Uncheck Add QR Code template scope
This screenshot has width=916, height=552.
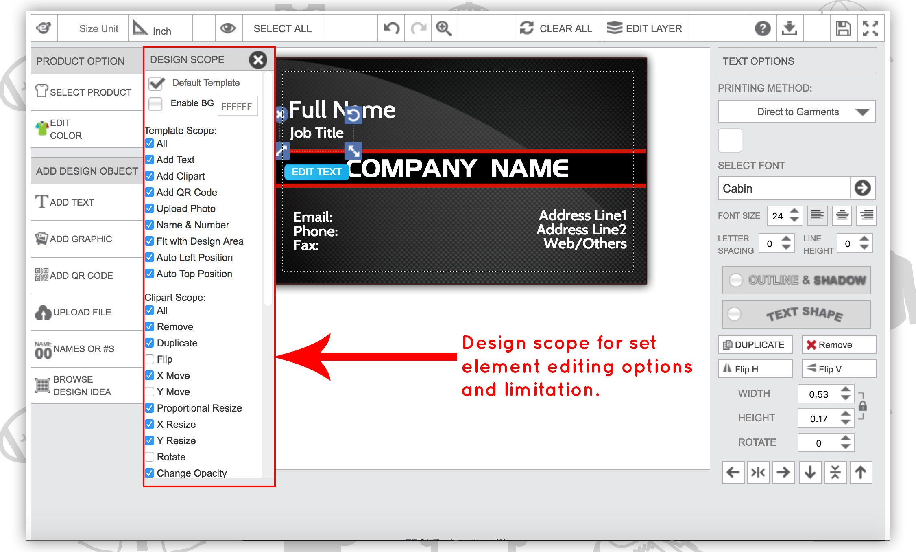150,192
